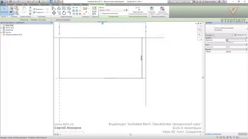Click the Properties palette icon in Свойства panel
The width and height of the screenshot is (248, 139).
click(x=11, y=13)
